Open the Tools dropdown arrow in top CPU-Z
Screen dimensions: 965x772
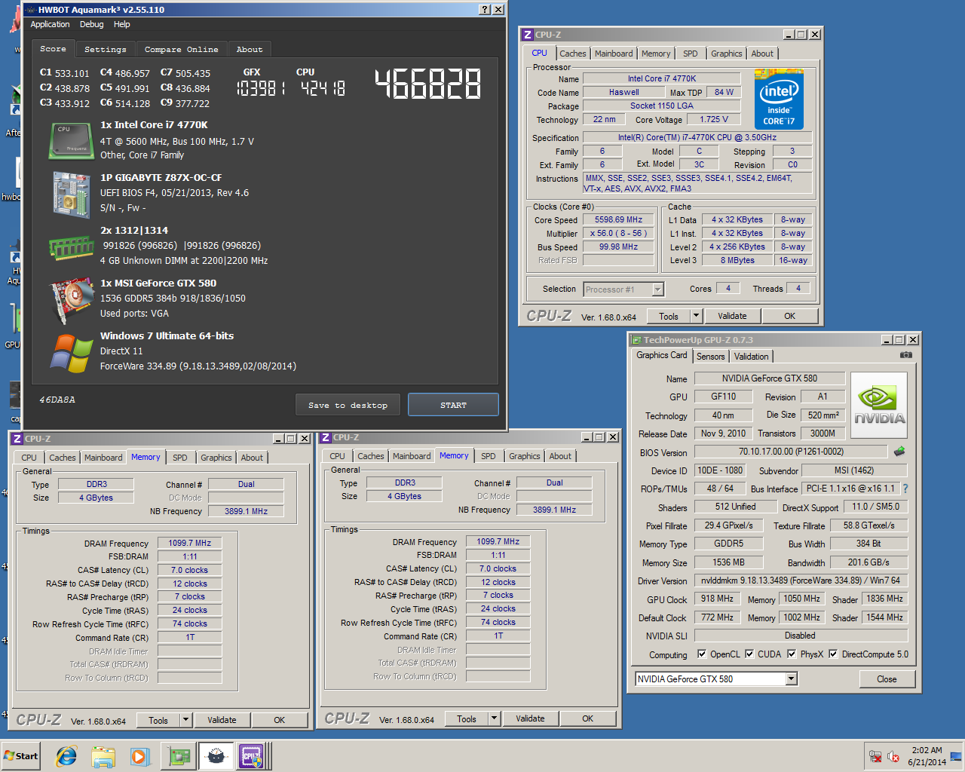tap(696, 316)
